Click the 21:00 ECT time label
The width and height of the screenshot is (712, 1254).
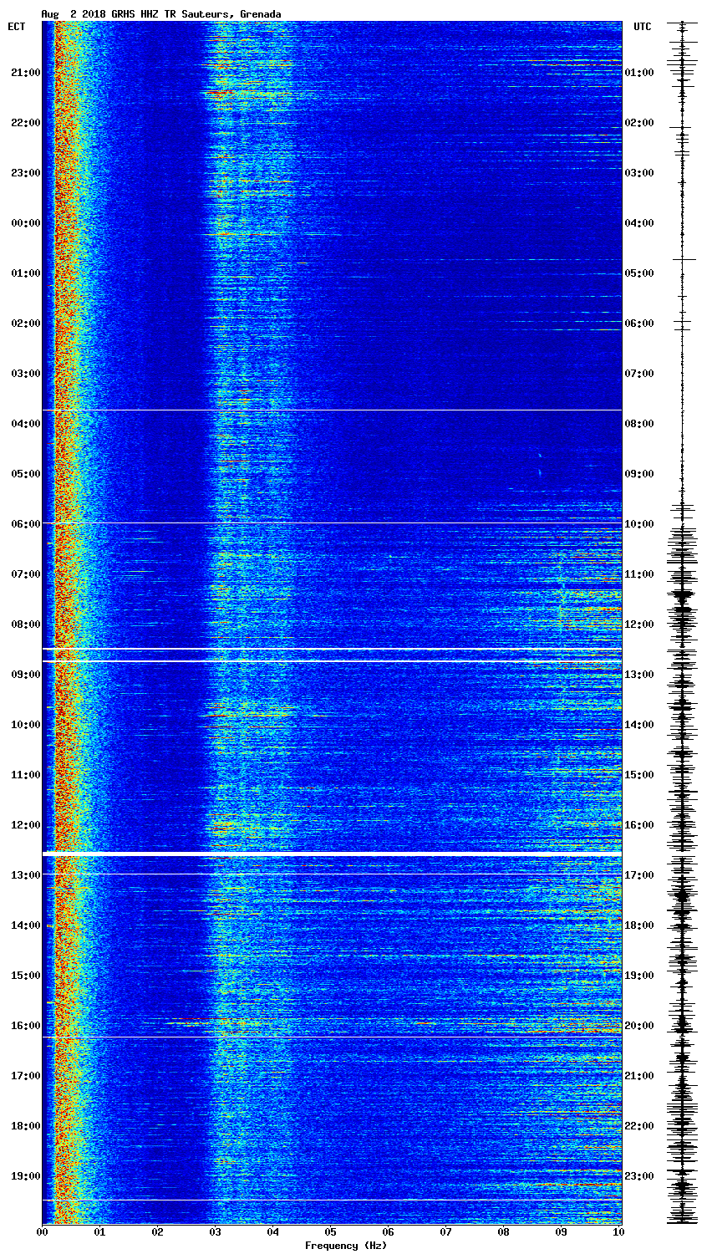coord(25,73)
